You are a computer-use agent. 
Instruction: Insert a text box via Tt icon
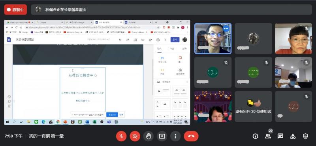click(162, 60)
